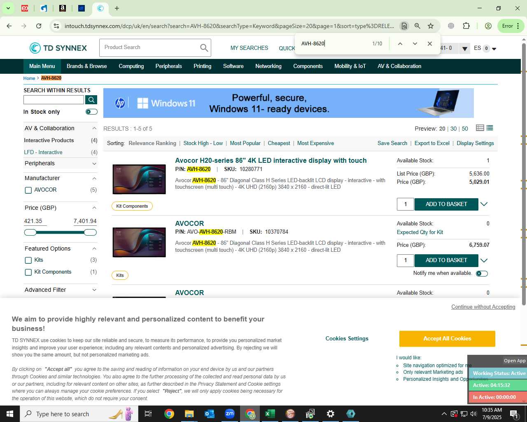Expand options next to AVO-AVH-8620-RBM Add to Basket
This screenshot has height=422, width=527.
(484, 260)
